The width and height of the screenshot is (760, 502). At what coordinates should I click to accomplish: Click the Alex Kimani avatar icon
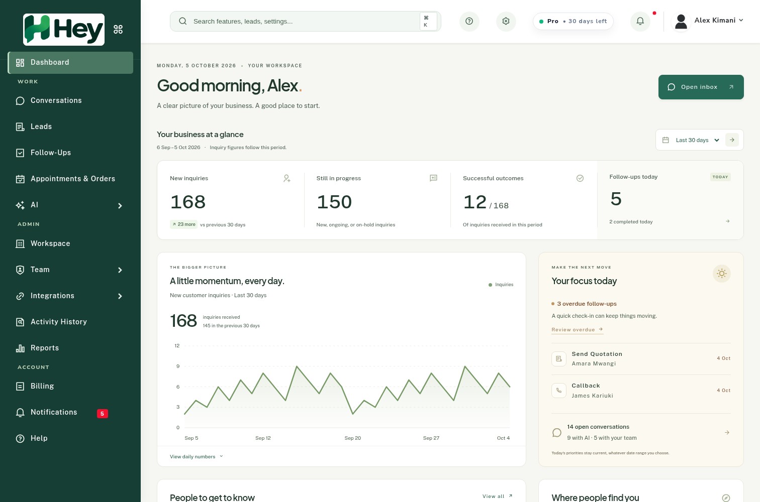click(681, 21)
